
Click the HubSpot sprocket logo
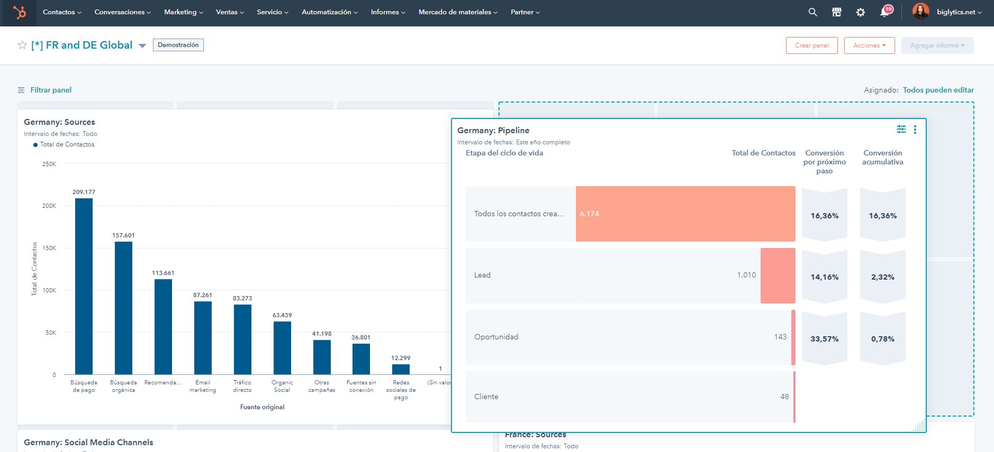tap(20, 12)
